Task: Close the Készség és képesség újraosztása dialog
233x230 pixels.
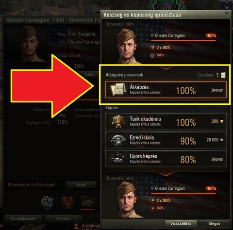Action: click(227, 15)
